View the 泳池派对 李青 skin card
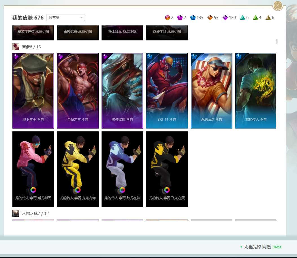The image size is (297, 258). [x=211, y=91]
